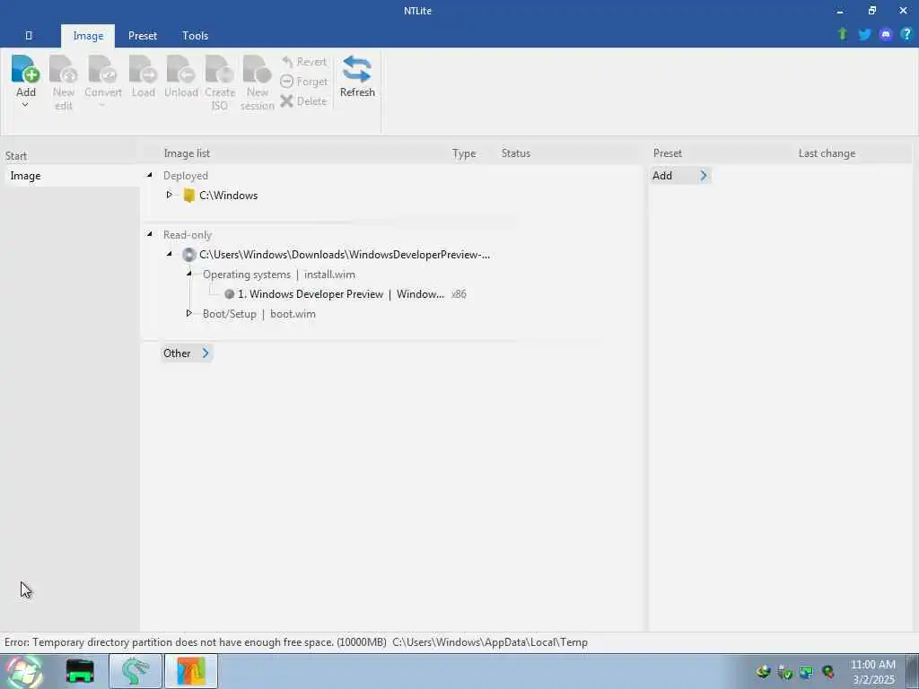Click the taskbar clock showing 11:00 AM

tap(872, 672)
